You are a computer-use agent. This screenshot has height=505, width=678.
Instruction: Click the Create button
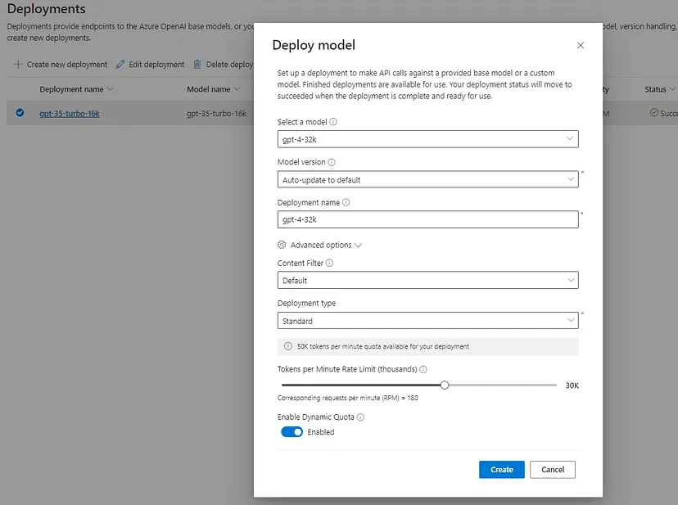pyautogui.click(x=502, y=470)
